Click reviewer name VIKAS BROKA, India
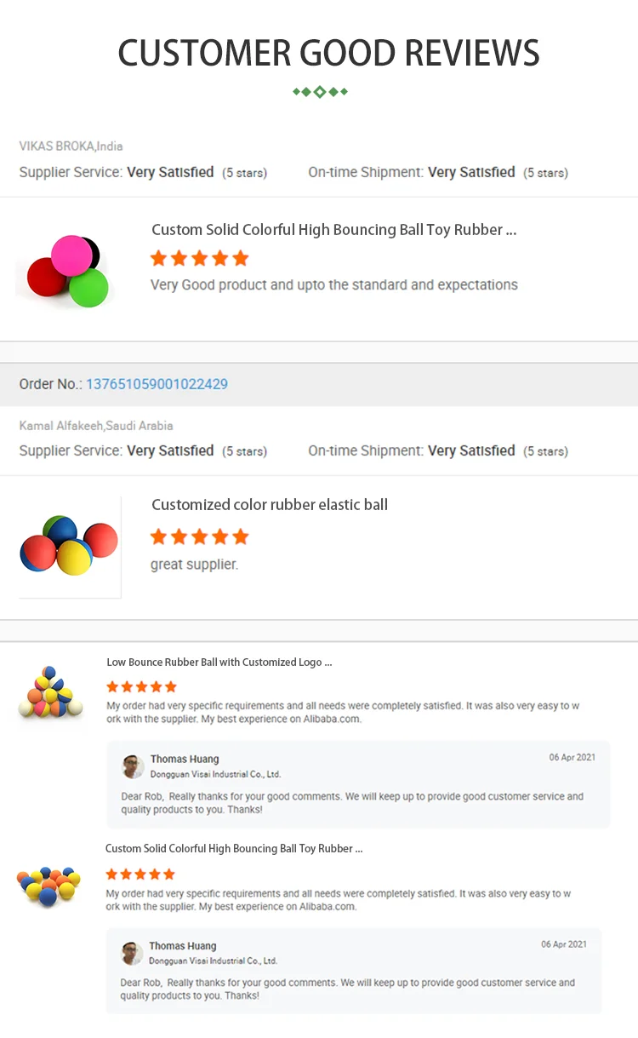 [71, 146]
